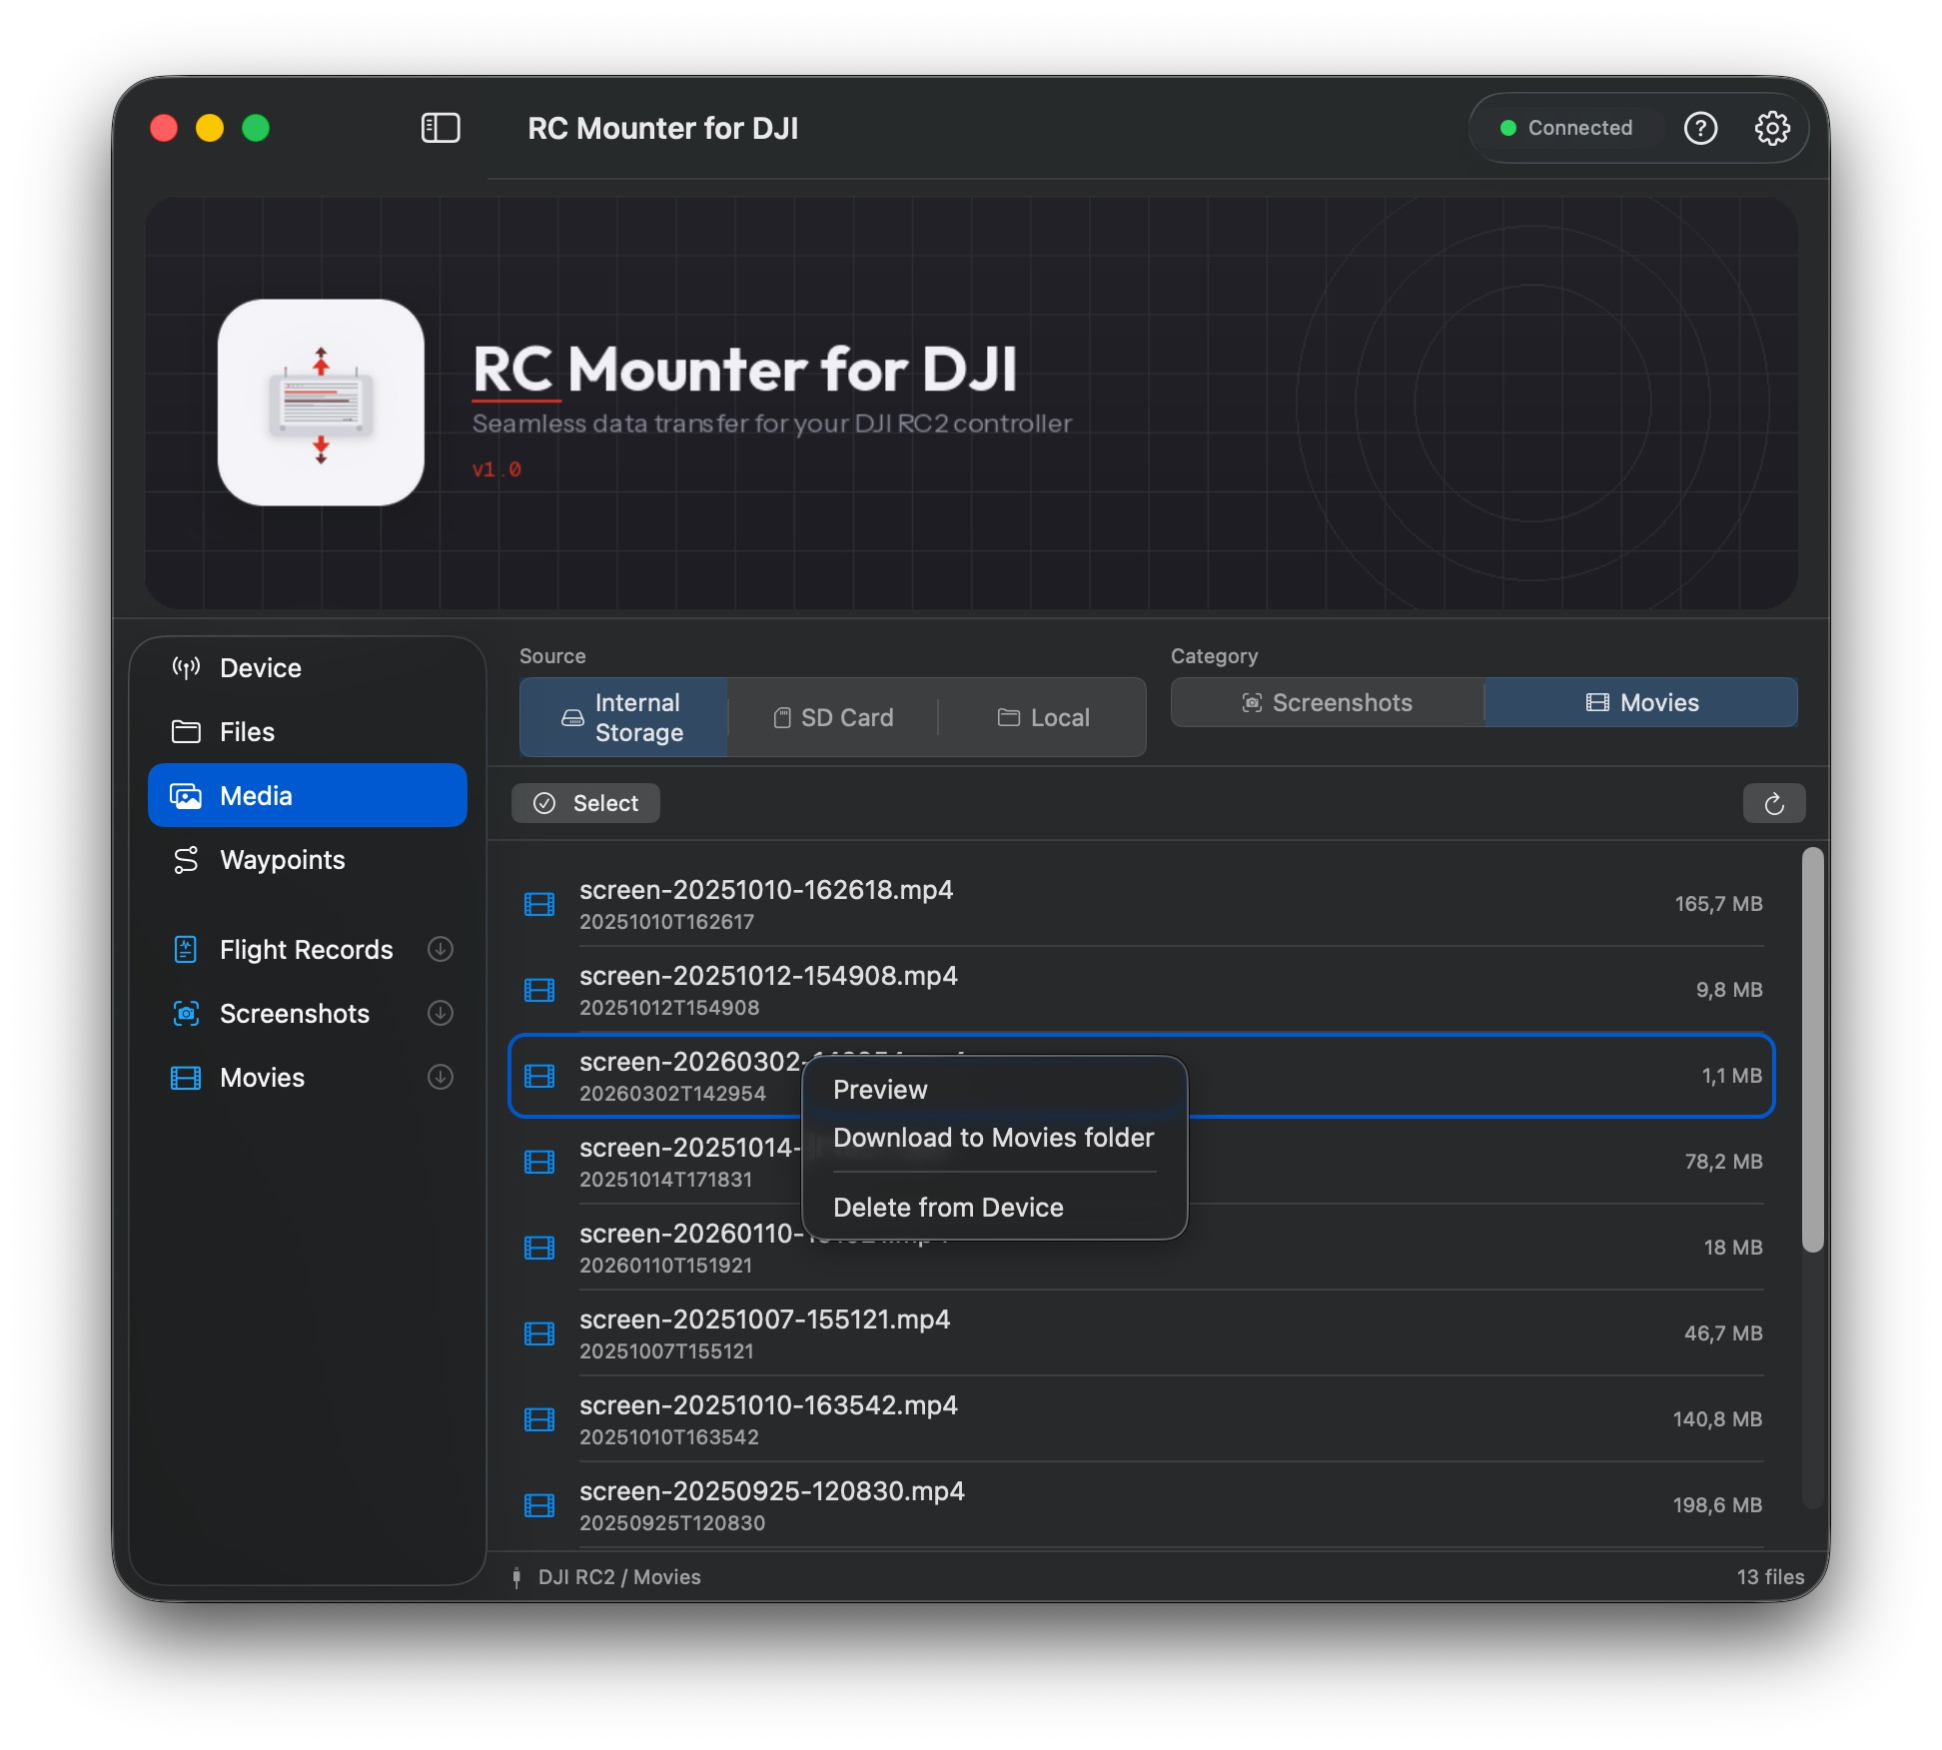Click the USB device icon in status bar
Viewport: 1942px width, 1750px height.
[x=516, y=1577]
